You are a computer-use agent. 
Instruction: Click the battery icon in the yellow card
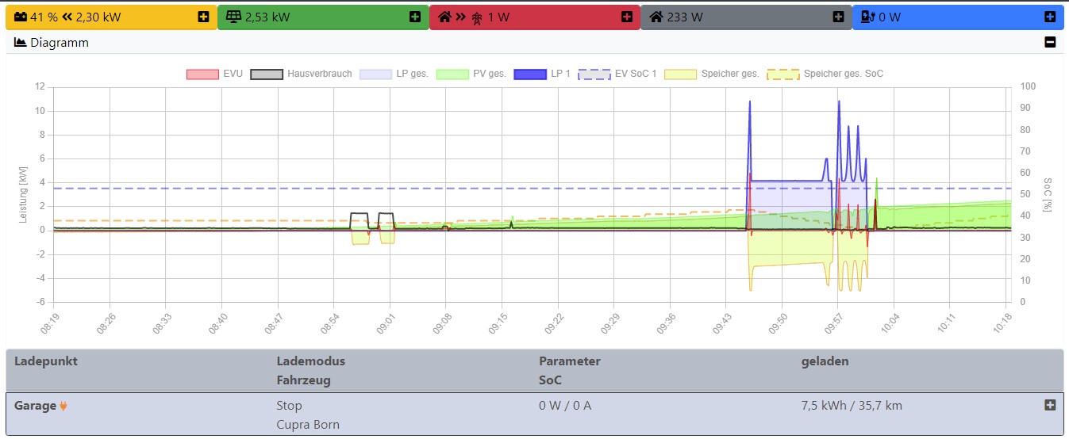[x=19, y=17]
